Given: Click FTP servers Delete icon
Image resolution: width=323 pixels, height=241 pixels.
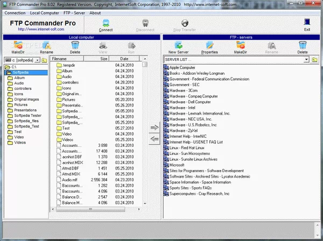Looking at the screenshot, I should pyautogui.click(x=303, y=45).
